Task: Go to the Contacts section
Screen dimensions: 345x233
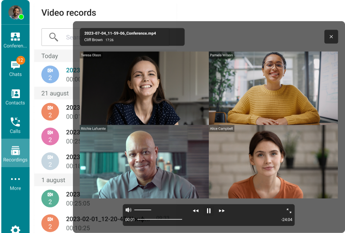Action: click(15, 97)
